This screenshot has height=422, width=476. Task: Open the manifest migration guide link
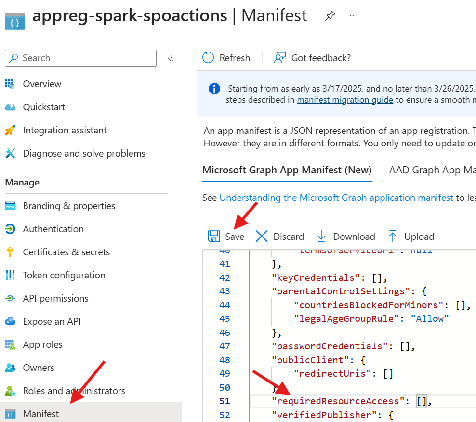tap(345, 100)
